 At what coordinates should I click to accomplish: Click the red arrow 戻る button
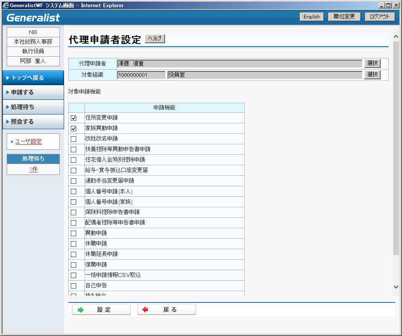pos(166,310)
